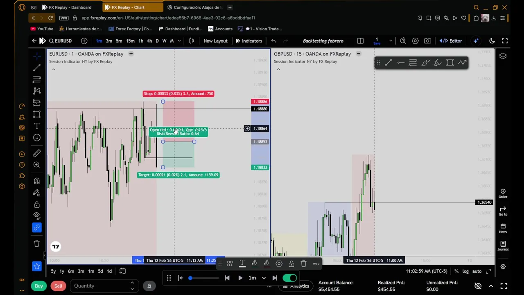
Task: Select the 1d date range
Action: point(109,271)
